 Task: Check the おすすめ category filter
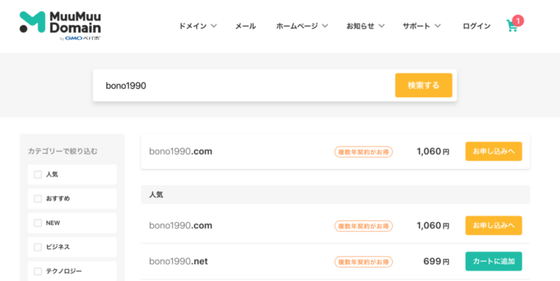[x=38, y=199]
